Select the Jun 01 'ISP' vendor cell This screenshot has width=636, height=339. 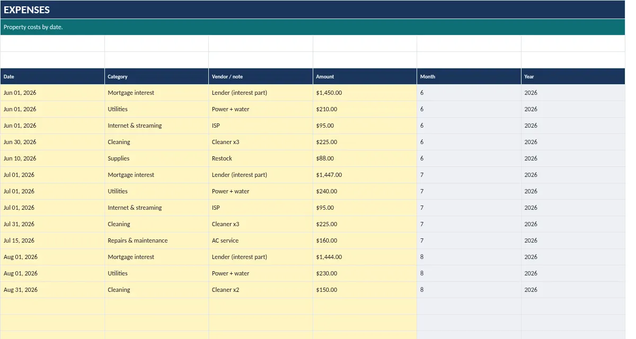click(x=261, y=126)
